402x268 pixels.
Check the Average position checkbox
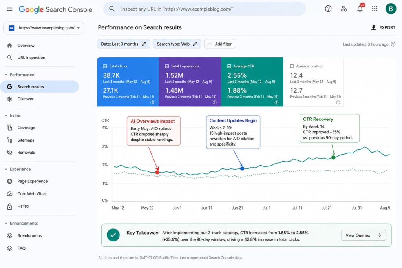point(292,66)
